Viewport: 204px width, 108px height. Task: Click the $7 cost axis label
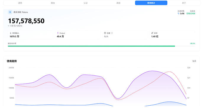[x=188, y=98]
